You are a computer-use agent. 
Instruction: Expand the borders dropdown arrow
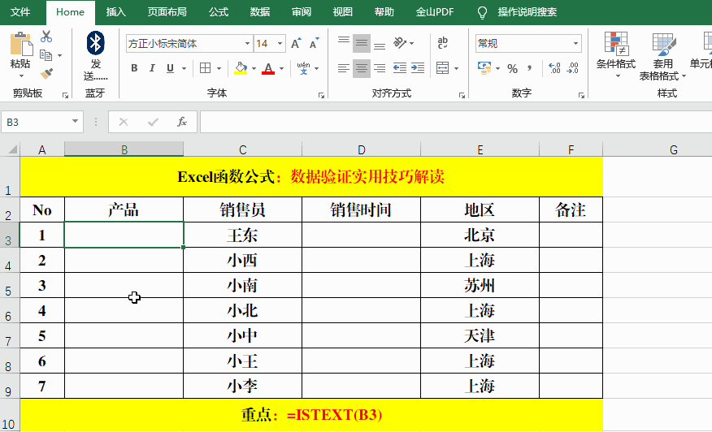point(219,68)
